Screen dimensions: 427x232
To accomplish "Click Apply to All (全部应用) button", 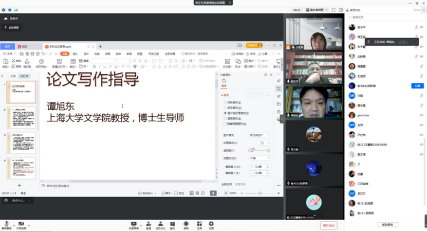I will [227, 184].
